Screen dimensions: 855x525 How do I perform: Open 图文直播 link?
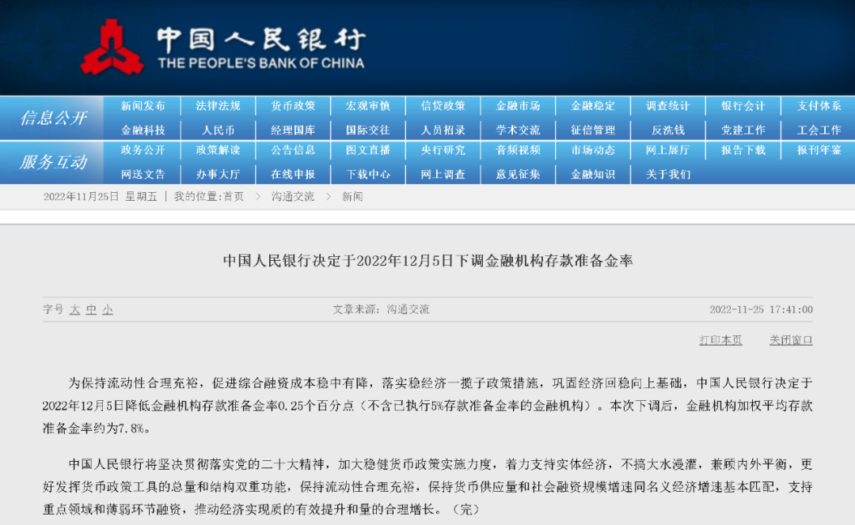(368, 149)
